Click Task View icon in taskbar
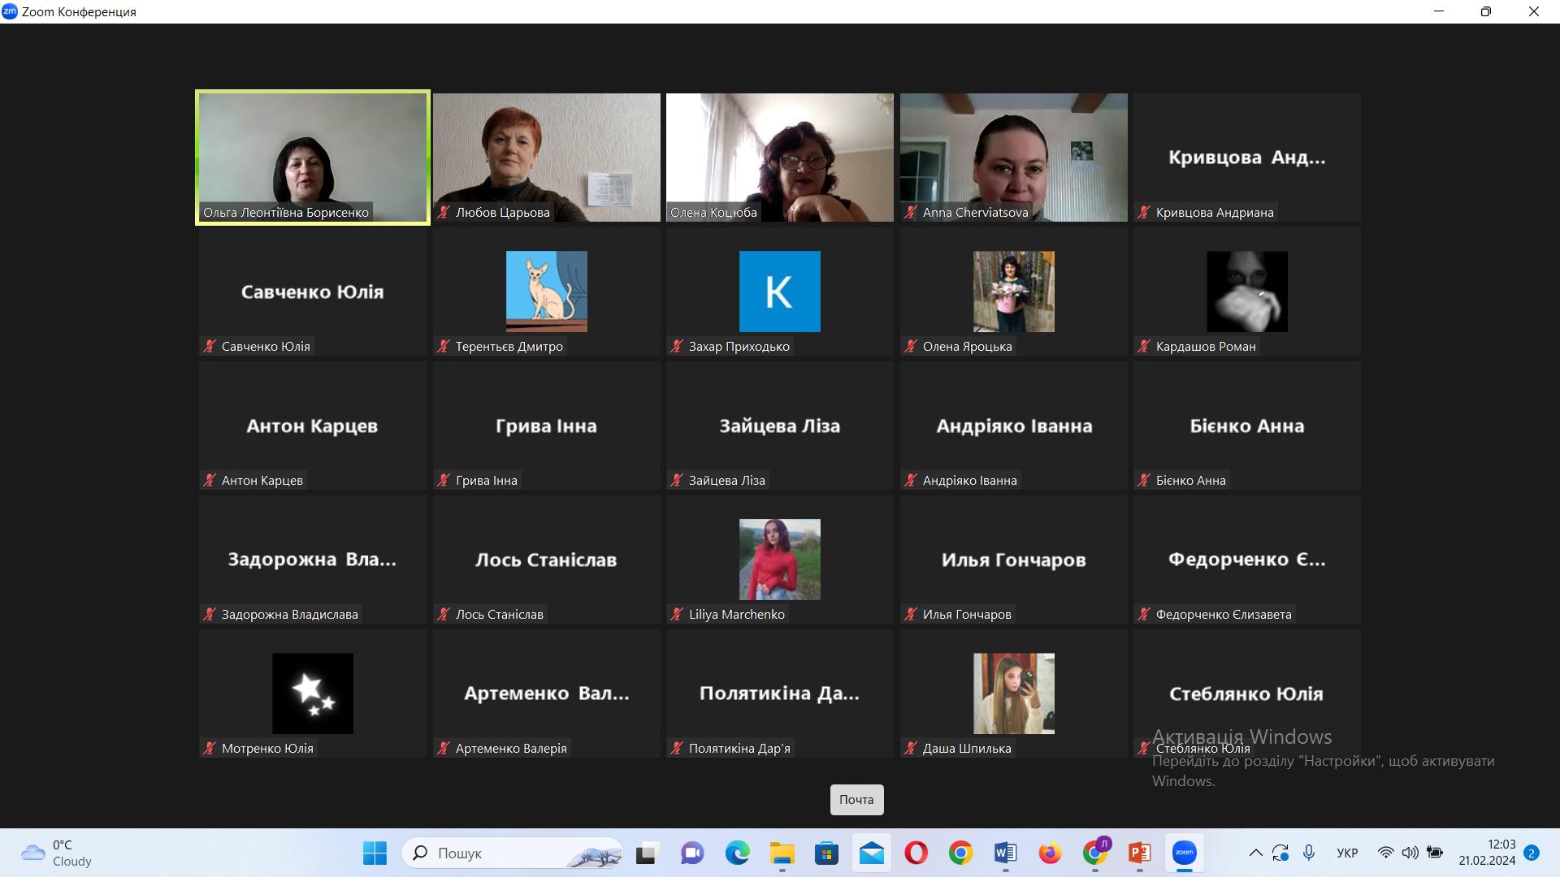Screen dimensions: 1560x877 point(647,853)
